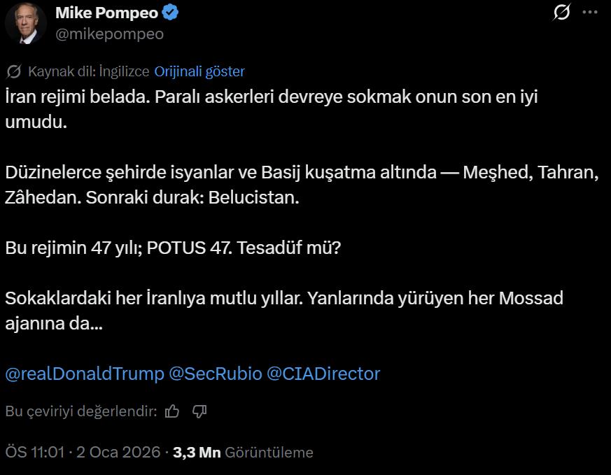Rate the translation with thumbs up
The image size is (611, 475).
172,411
